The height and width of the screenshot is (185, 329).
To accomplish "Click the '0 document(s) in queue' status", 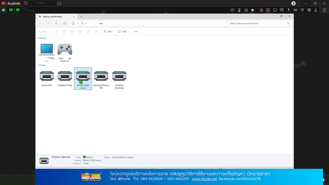I will coord(122,157).
